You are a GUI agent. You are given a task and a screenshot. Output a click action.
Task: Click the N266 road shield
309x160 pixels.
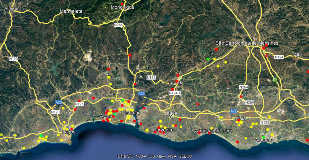[118, 25]
